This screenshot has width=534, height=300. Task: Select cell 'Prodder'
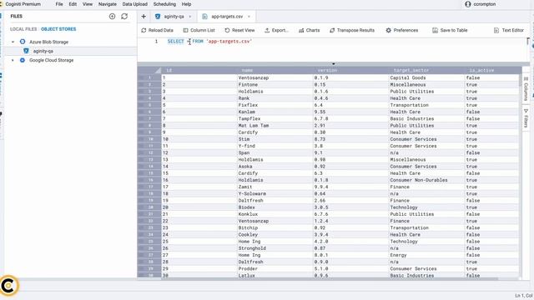pyautogui.click(x=275, y=268)
